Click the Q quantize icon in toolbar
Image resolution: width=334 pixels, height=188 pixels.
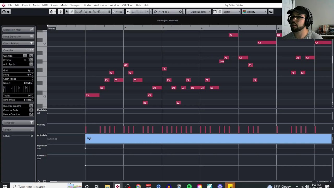[155, 11]
